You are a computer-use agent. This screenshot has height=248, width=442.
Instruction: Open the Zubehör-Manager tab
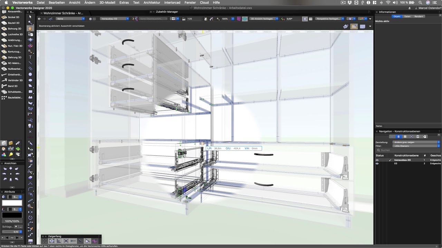pos(167,12)
